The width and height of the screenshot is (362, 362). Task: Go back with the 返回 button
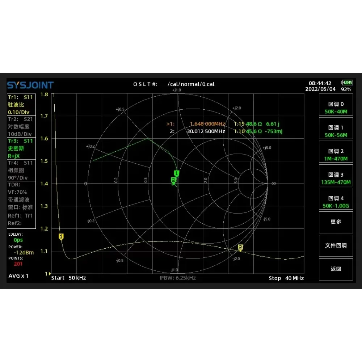click(x=336, y=269)
